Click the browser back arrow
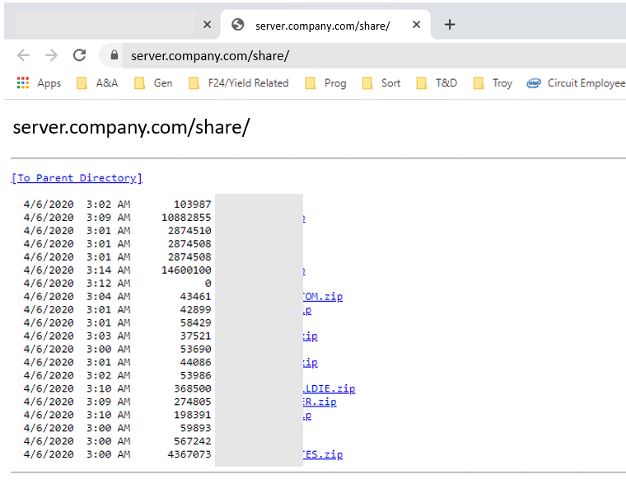626x484 pixels. click(24, 55)
